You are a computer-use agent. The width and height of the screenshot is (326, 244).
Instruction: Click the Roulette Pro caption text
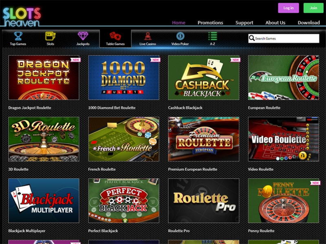[179, 231]
